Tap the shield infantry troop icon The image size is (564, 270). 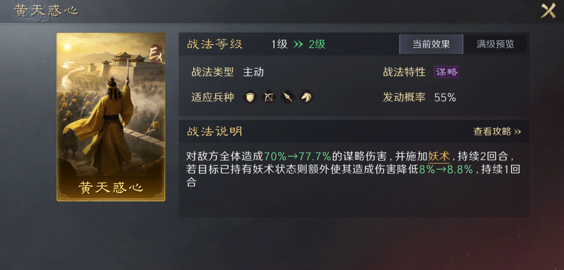click(250, 98)
